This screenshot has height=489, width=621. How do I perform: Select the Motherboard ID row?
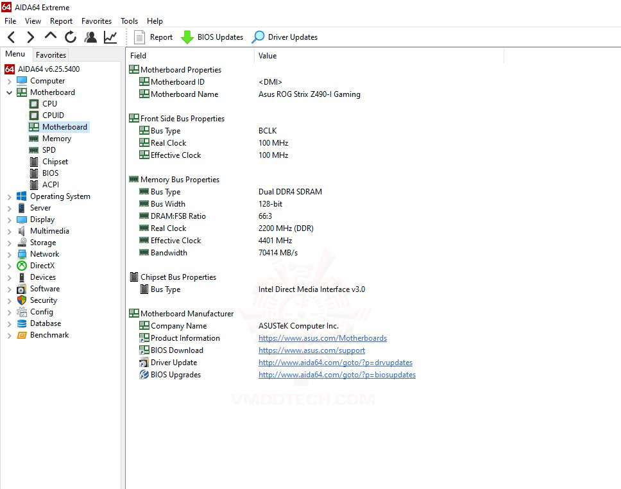click(x=210, y=82)
